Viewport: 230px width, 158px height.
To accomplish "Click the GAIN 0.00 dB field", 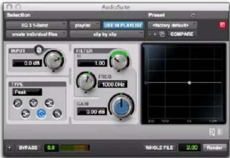I will [92, 112].
